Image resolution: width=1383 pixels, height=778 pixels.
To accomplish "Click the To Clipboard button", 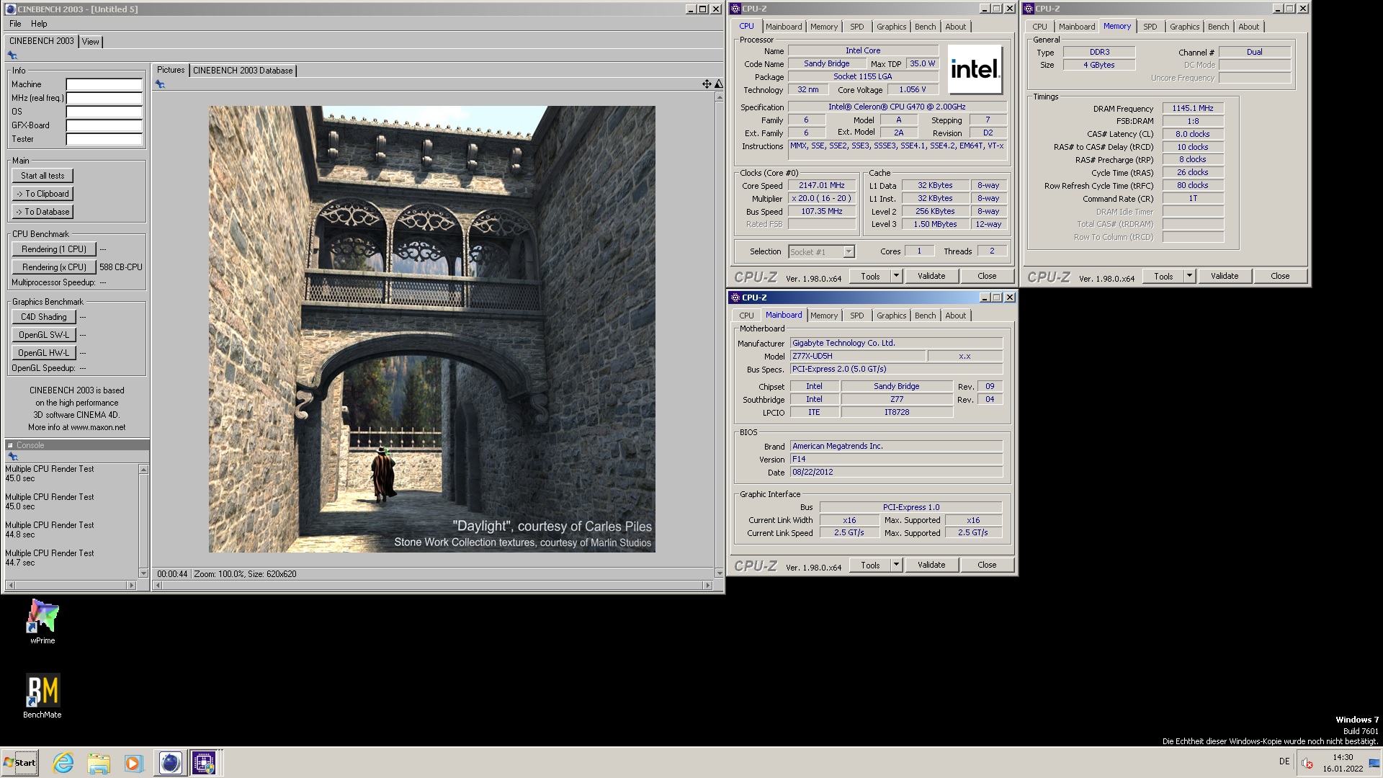I will tap(42, 194).
